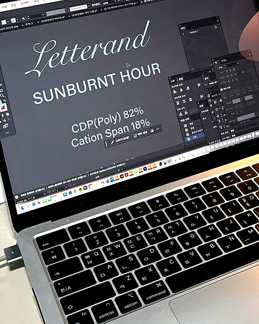Select butt cap icon in stroke panel
The height and width of the screenshot is (324, 259).
coord(226,71)
